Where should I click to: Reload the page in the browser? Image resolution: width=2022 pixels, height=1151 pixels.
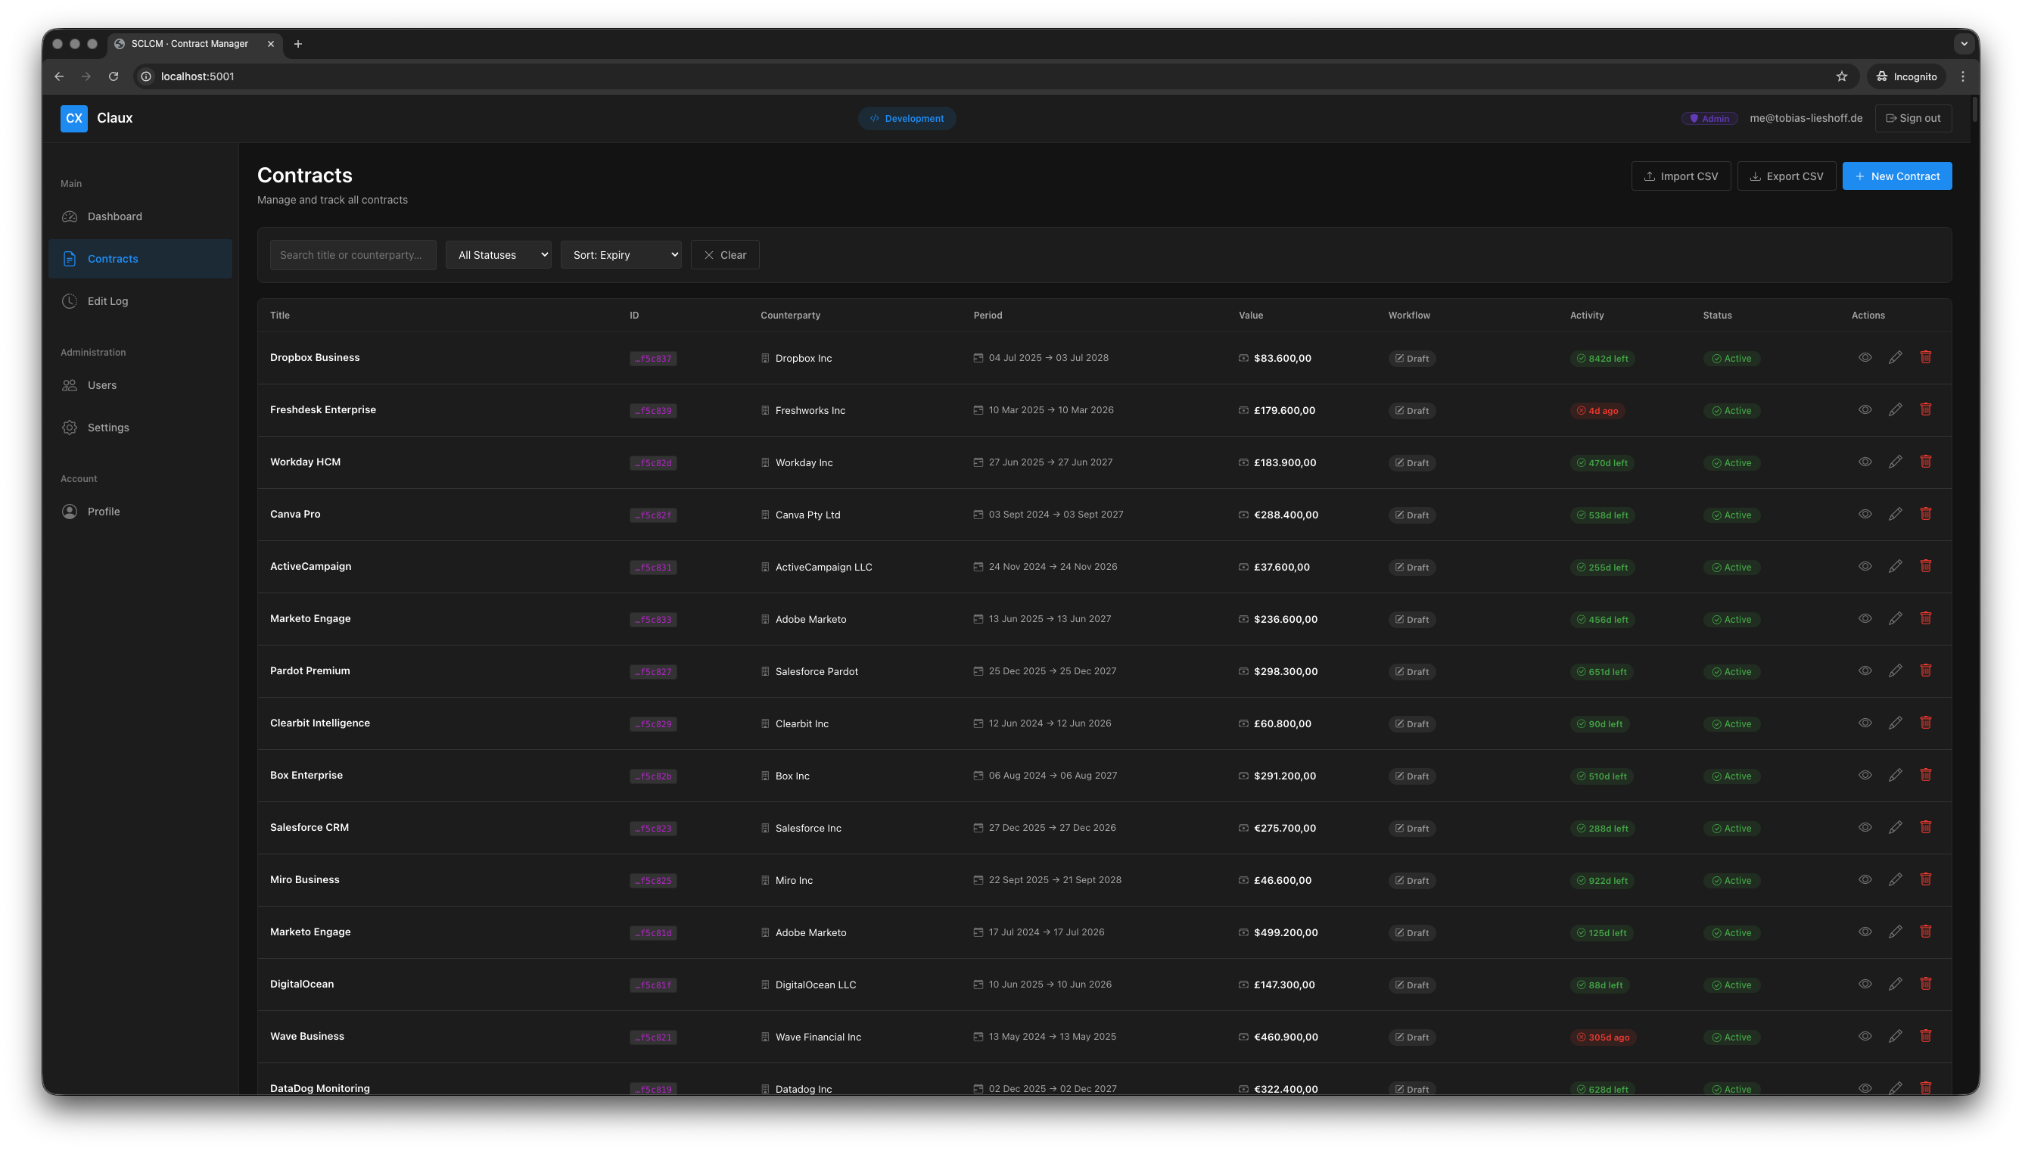coord(113,76)
